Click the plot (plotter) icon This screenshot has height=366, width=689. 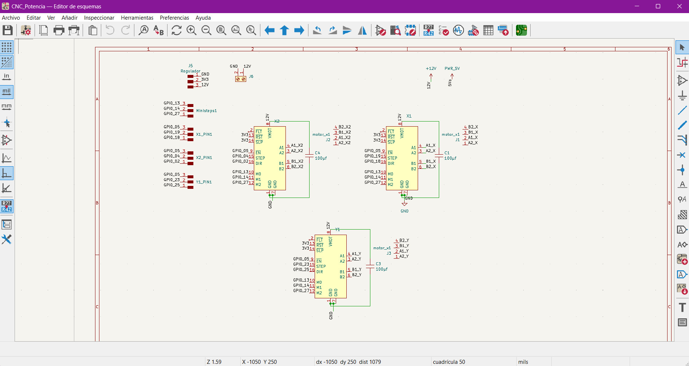74,30
